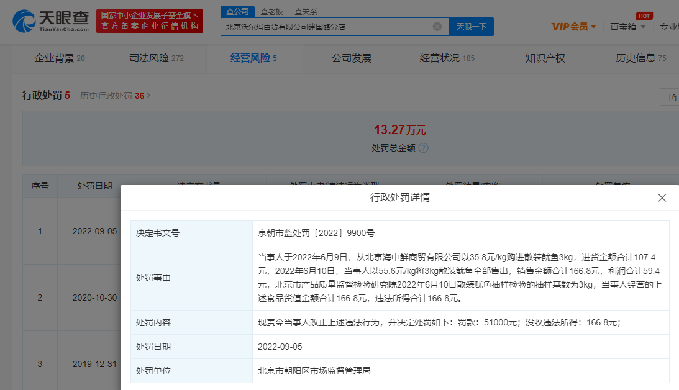Open the 企业背景 section tab

(x=59, y=58)
